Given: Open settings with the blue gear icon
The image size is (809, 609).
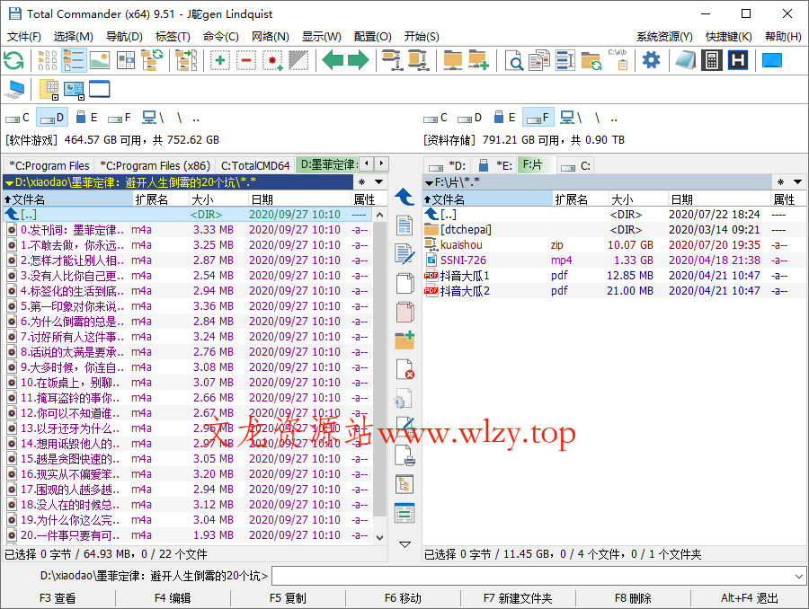Looking at the screenshot, I should (651, 60).
